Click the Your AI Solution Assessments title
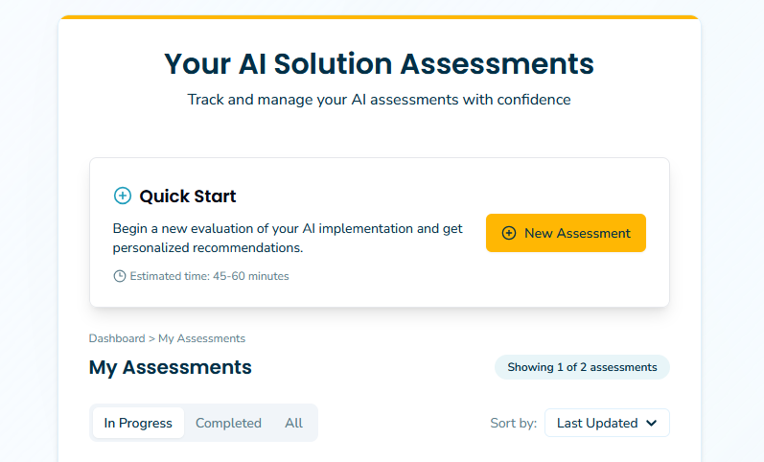This screenshot has width=764, height=462. [379, 64]
